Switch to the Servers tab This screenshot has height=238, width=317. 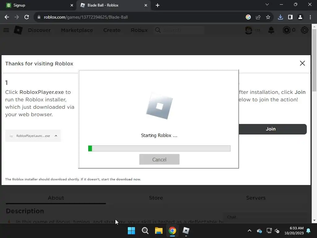click(256, 198)
